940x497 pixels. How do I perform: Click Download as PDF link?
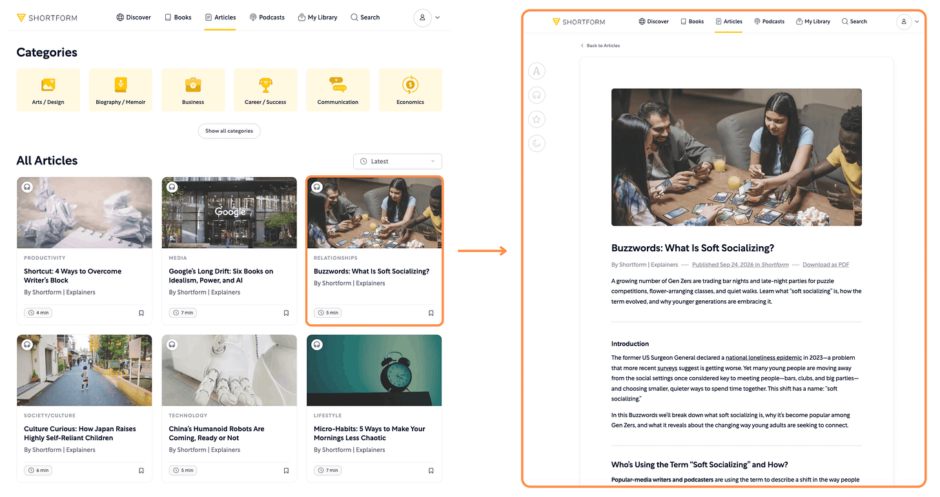pyautogui.click(x=826, y=264)
